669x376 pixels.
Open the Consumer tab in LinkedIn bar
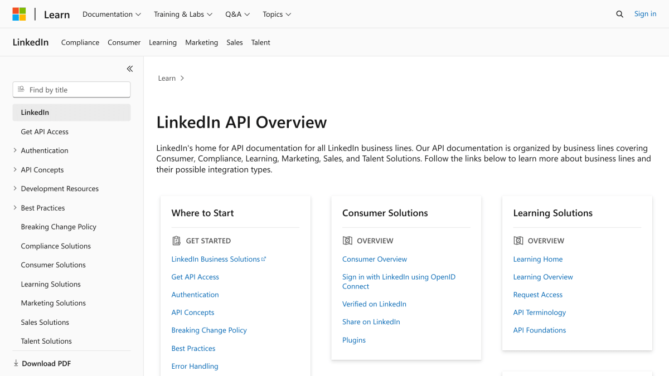124,42
